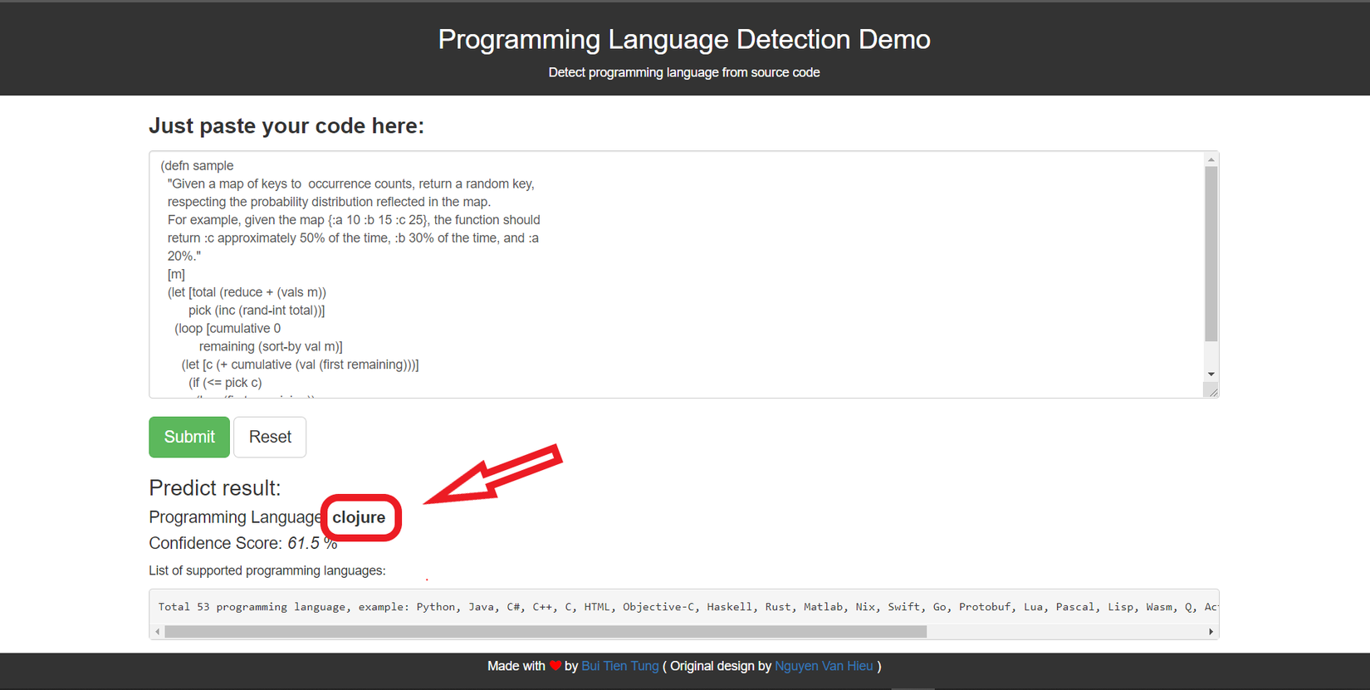Click the "(loop [cumulative 0" code line

(x=228, y=328)
